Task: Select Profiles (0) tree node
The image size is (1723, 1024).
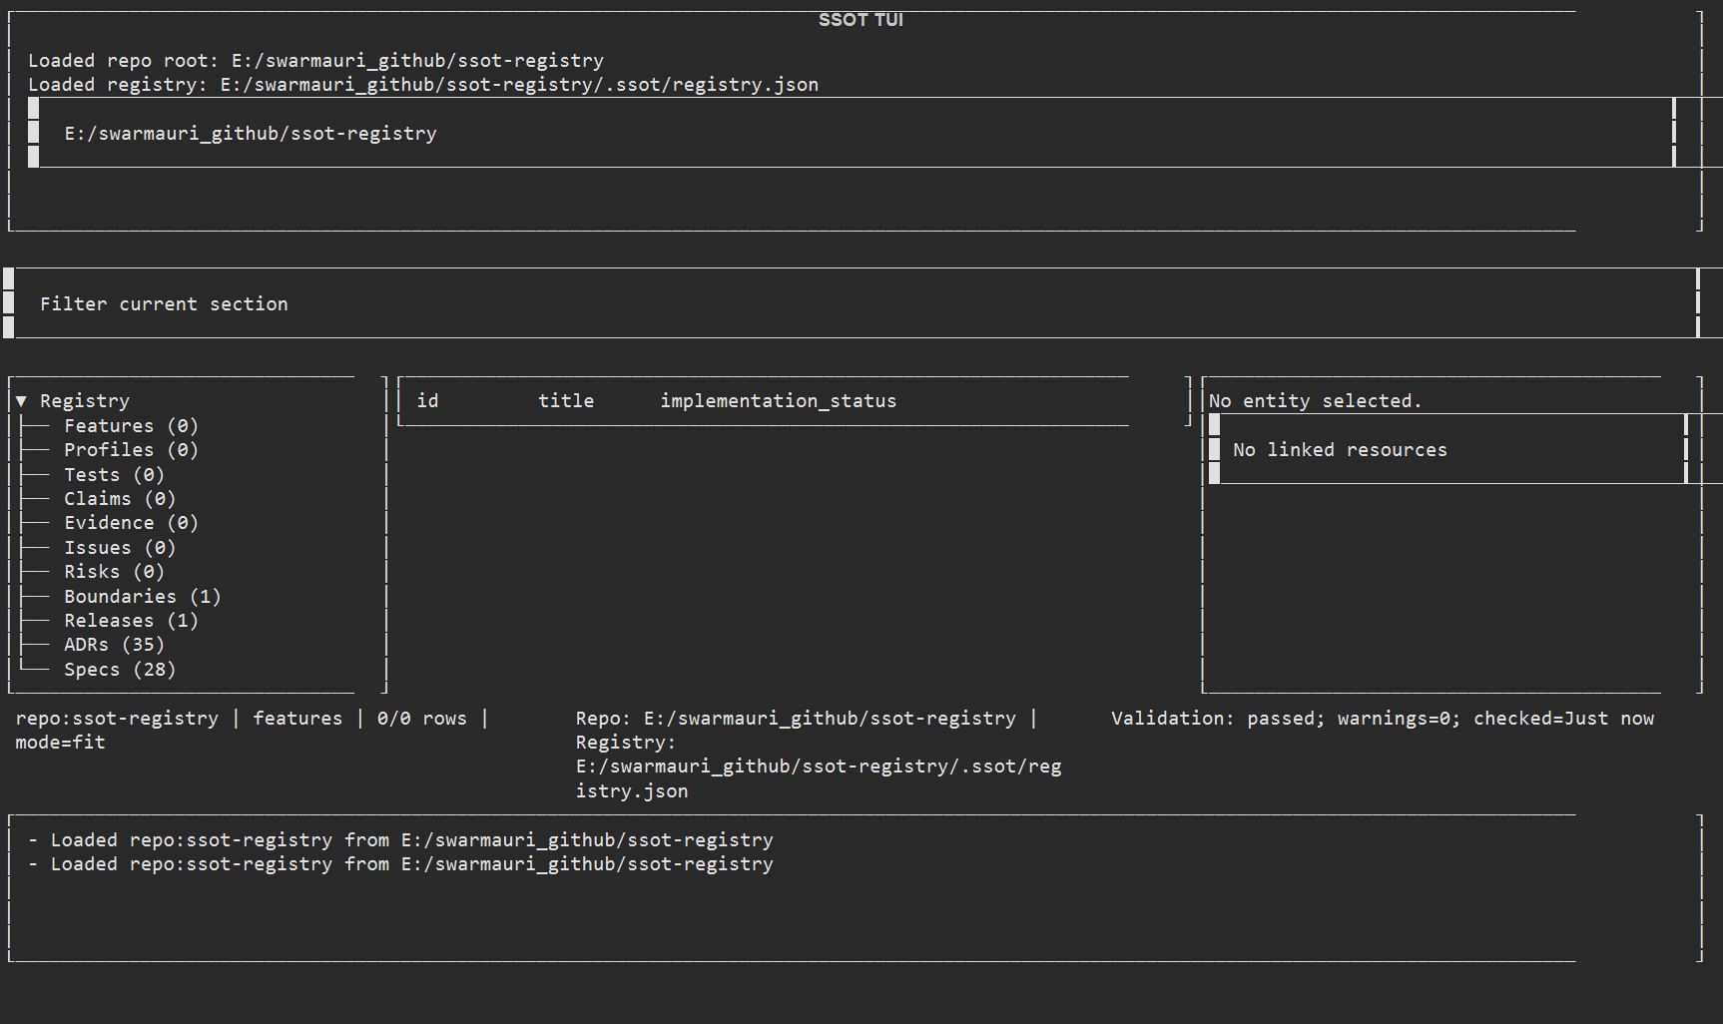Action: click(131, 450)
